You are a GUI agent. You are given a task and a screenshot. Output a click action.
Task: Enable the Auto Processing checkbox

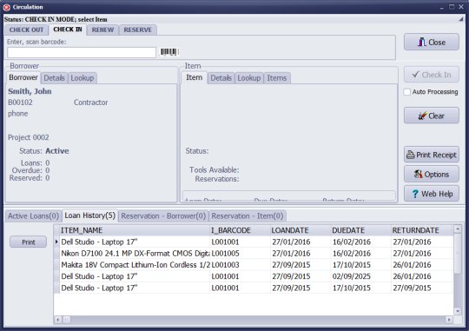407,92
